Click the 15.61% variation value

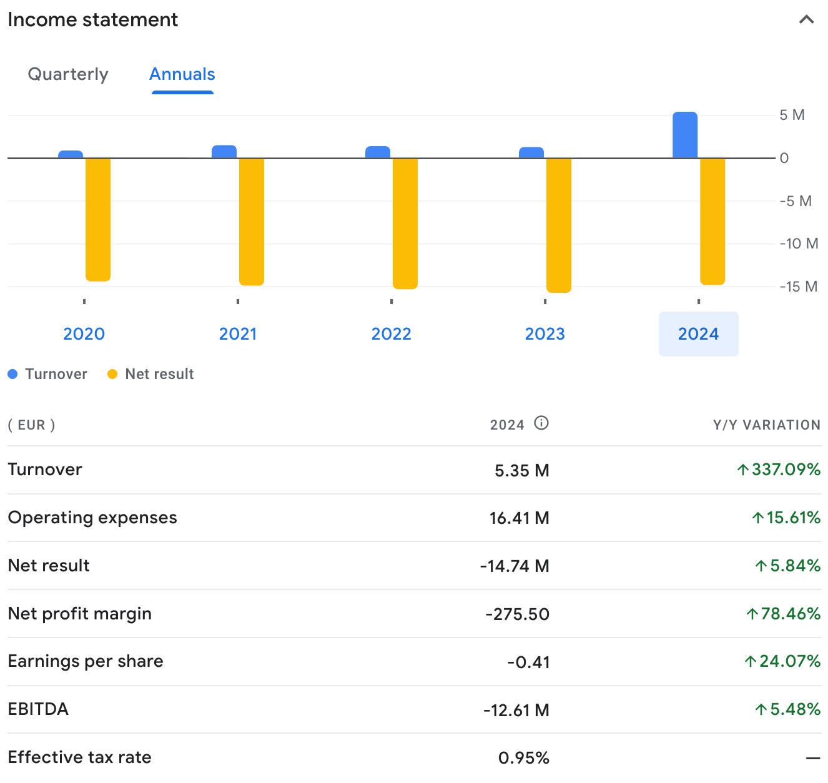[x=786, y=518]
